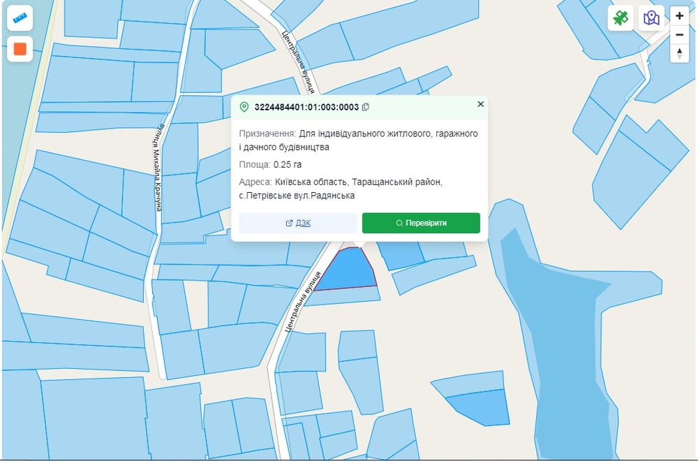Click вулиця Михайла Крячуна street label
Viewport: 698px width, 461px height.
(x=158, y=166)
